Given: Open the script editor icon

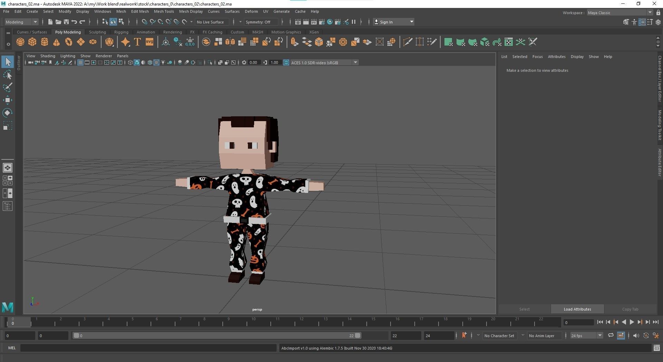Looking at the screenshot, I should [656, 348].
